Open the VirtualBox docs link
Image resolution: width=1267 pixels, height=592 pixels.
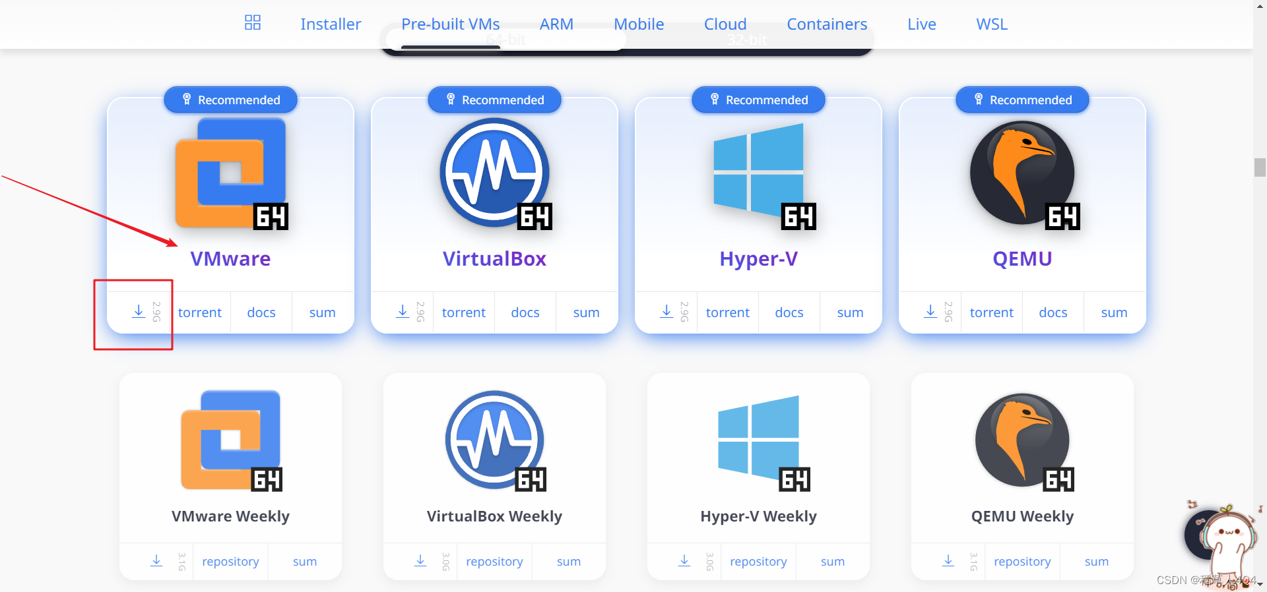coord(525,312)
